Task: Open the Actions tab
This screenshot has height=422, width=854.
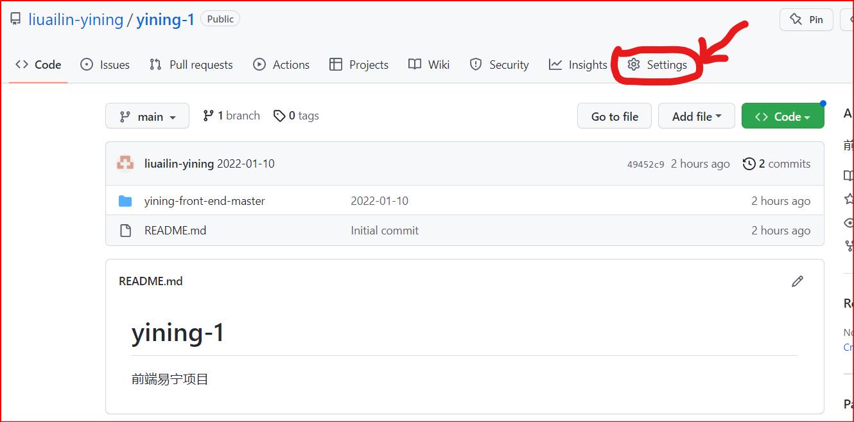Action: tap(281, 64)
